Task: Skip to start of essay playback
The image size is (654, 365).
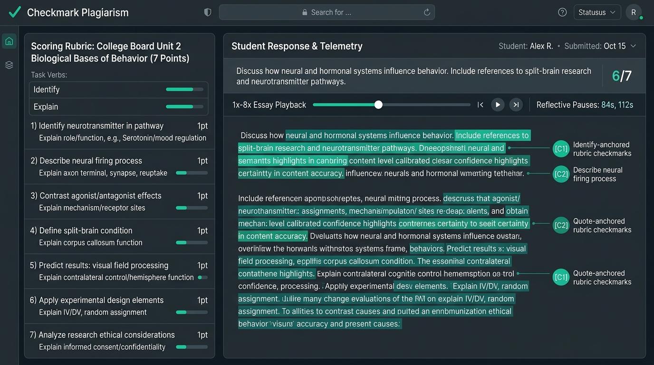Action: pyautogui.click(x=481, y=105)
